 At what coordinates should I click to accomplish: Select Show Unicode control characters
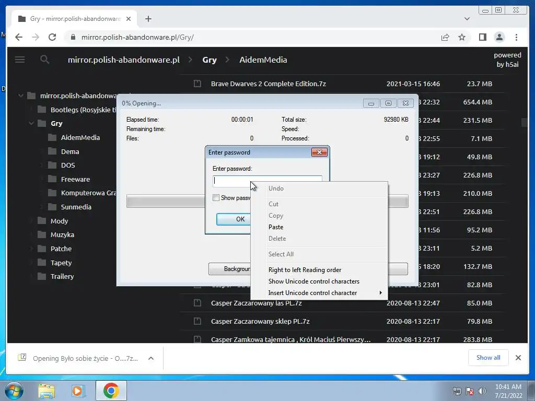click(x=319, y=281)
